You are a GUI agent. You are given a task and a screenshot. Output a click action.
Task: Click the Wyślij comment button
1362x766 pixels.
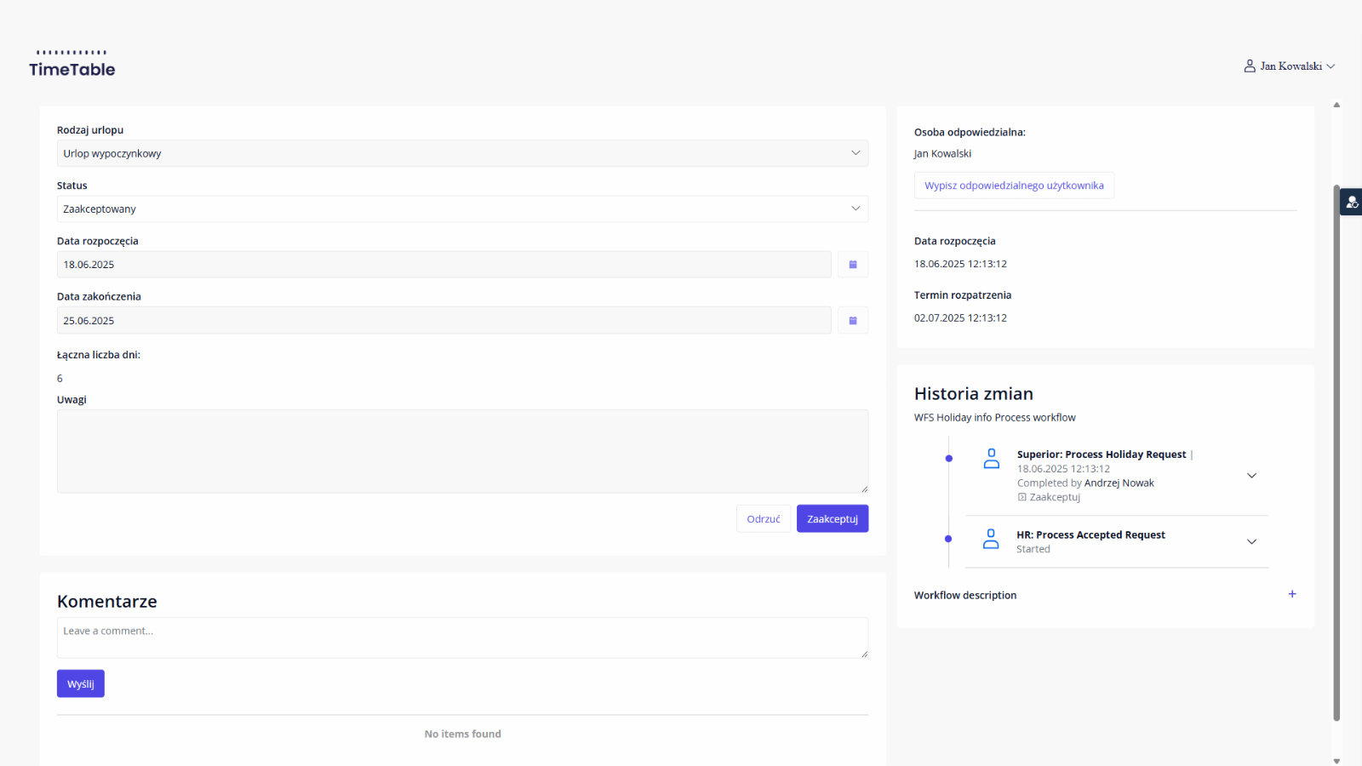[81, 683]
